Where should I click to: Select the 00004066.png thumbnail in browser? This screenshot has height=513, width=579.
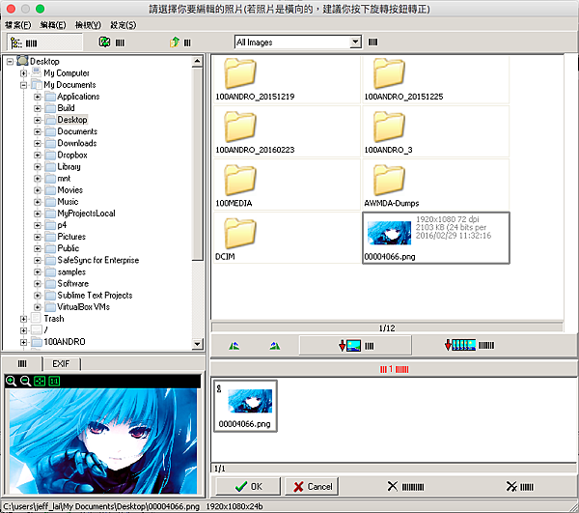point(436,238)
